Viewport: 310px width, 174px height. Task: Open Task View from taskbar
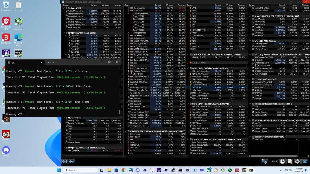[102, 170]
